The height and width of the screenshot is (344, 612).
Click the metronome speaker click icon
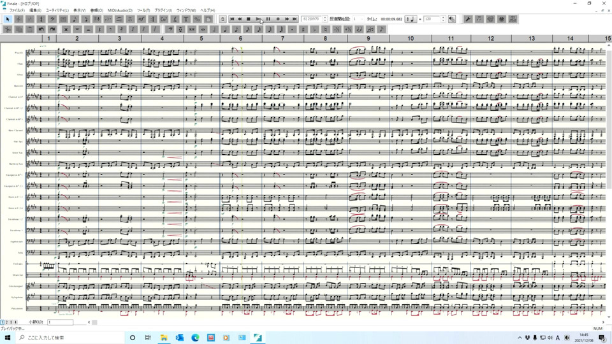[x=451, y=19]
